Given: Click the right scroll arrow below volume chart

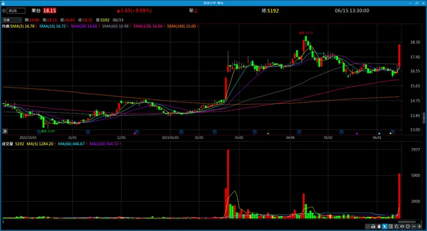Looking at the screenshot, I should tap(421, 222).
